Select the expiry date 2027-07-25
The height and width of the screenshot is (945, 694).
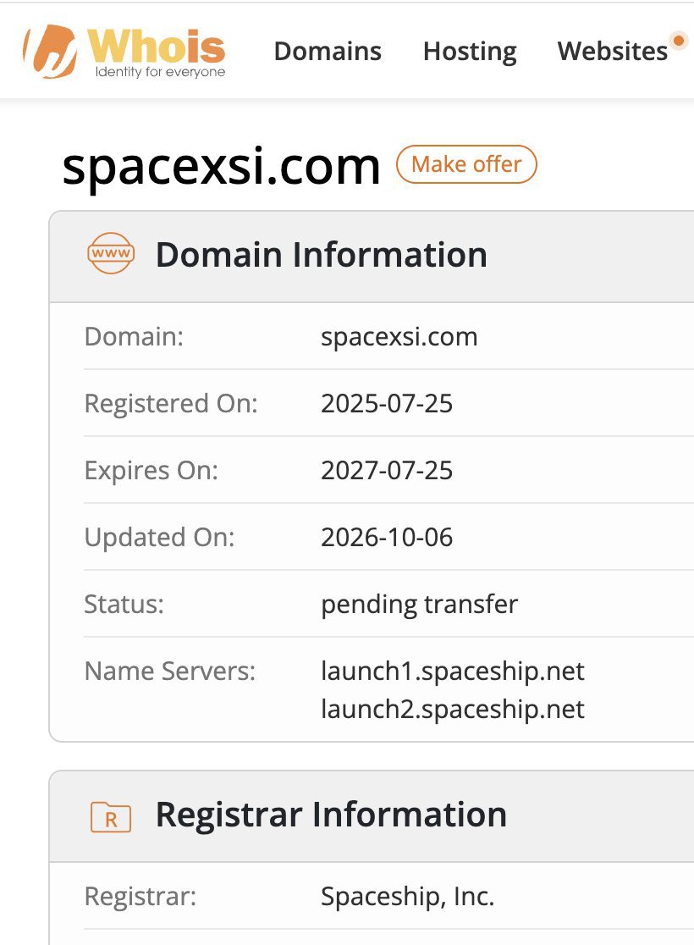(387, 470)
